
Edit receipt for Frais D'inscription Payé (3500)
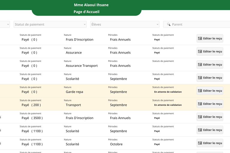click(210, 117)
